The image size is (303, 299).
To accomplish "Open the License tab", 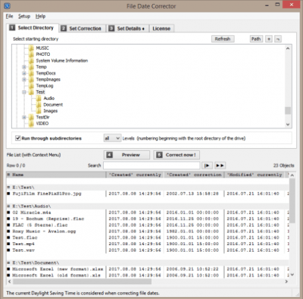I will 162,28.
